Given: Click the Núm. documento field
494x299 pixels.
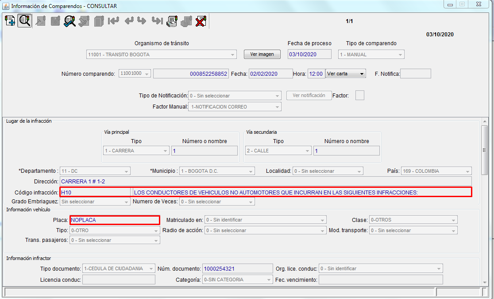Looking at the screenshot, I should pyautogui.click(x=237, y=268).
